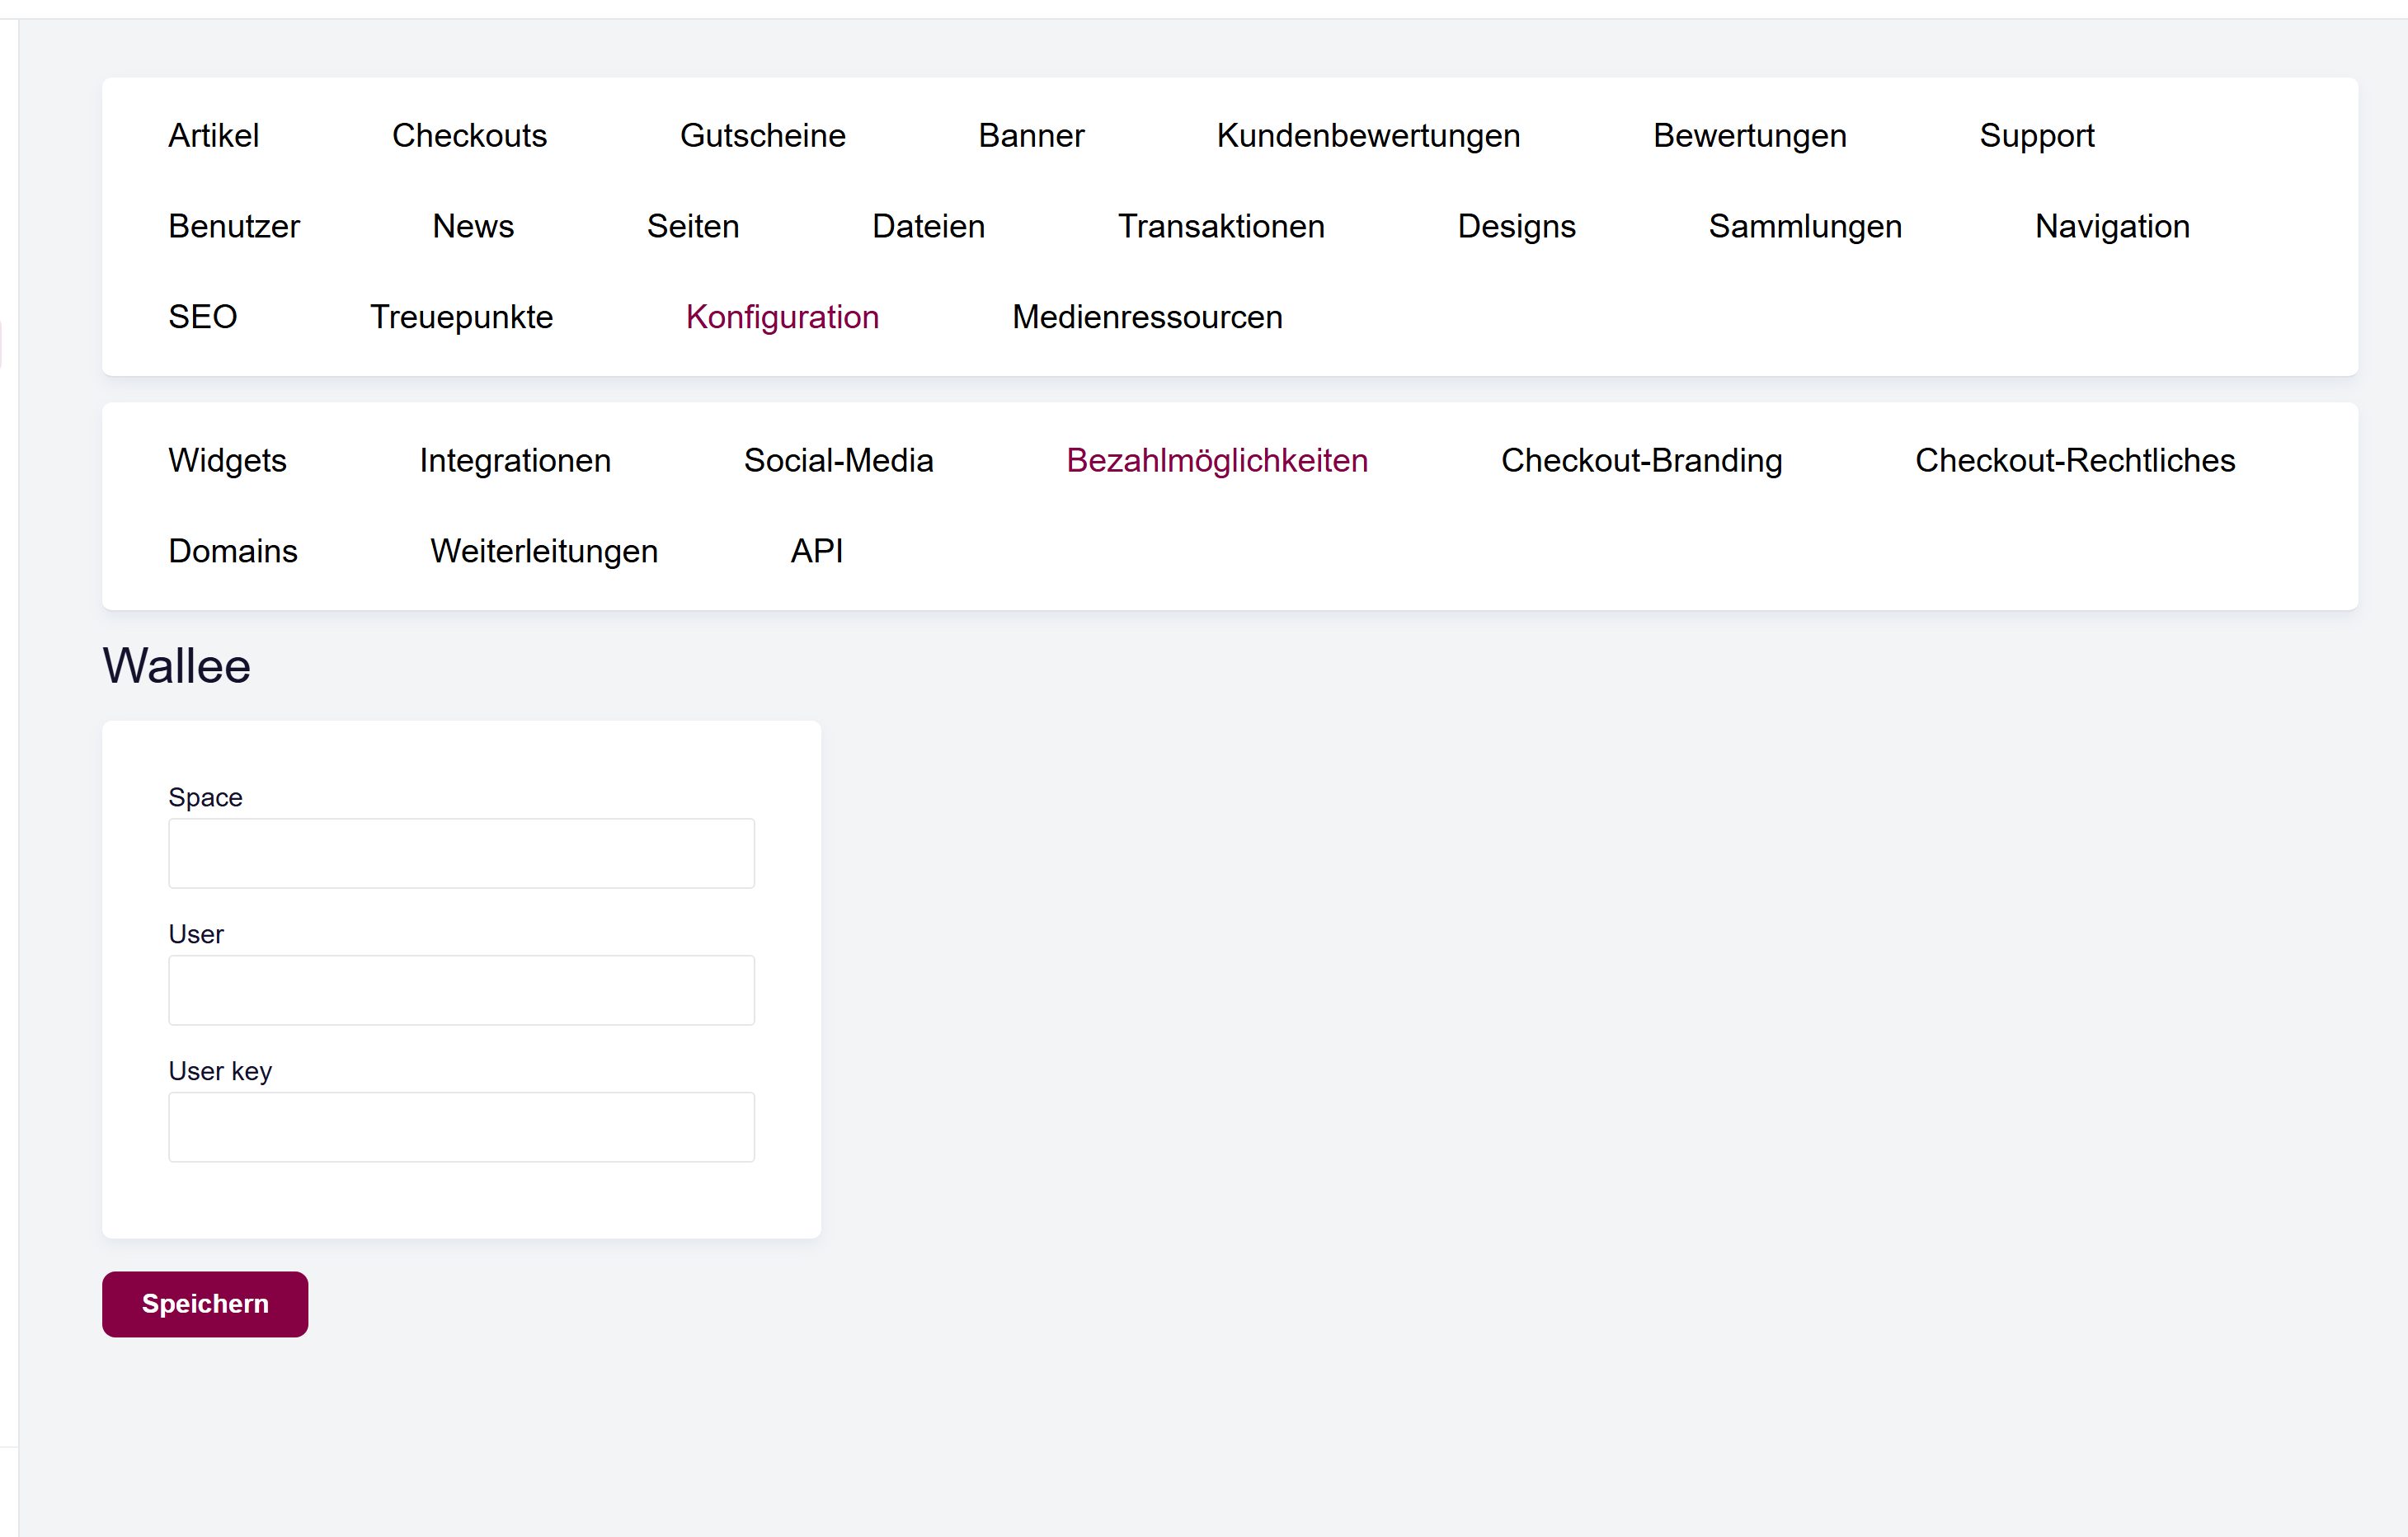
Task: Select the Weiterleitungen sub-tab
Action: pyautogui.click(x=544, y=551)
